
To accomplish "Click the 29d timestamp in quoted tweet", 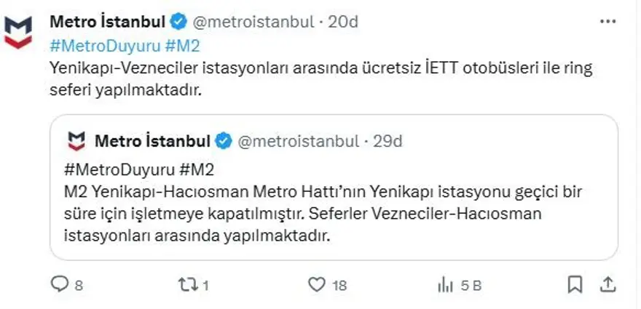I will (388, 140).
